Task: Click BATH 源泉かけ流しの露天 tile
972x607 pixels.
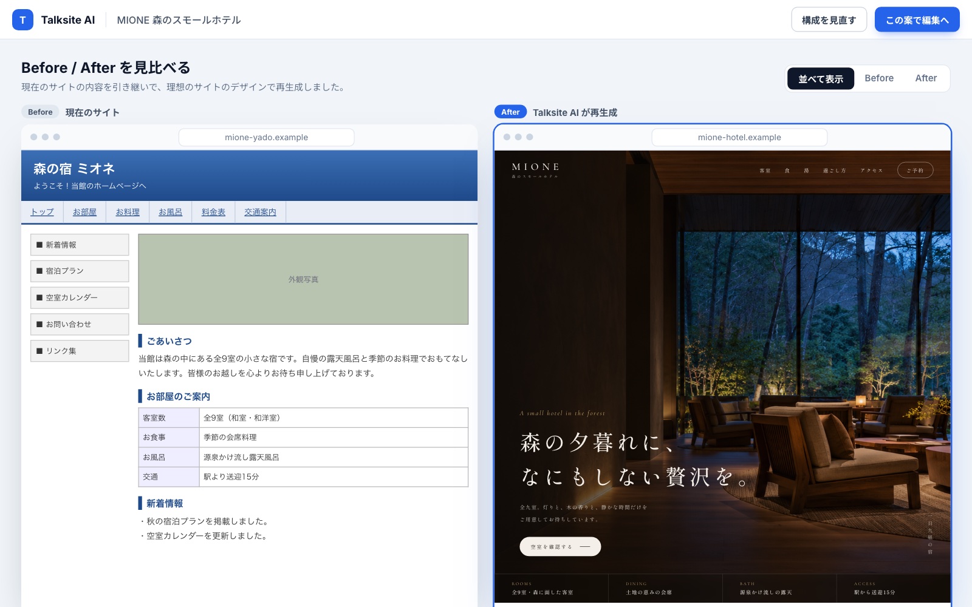Action: pos(779,588)
